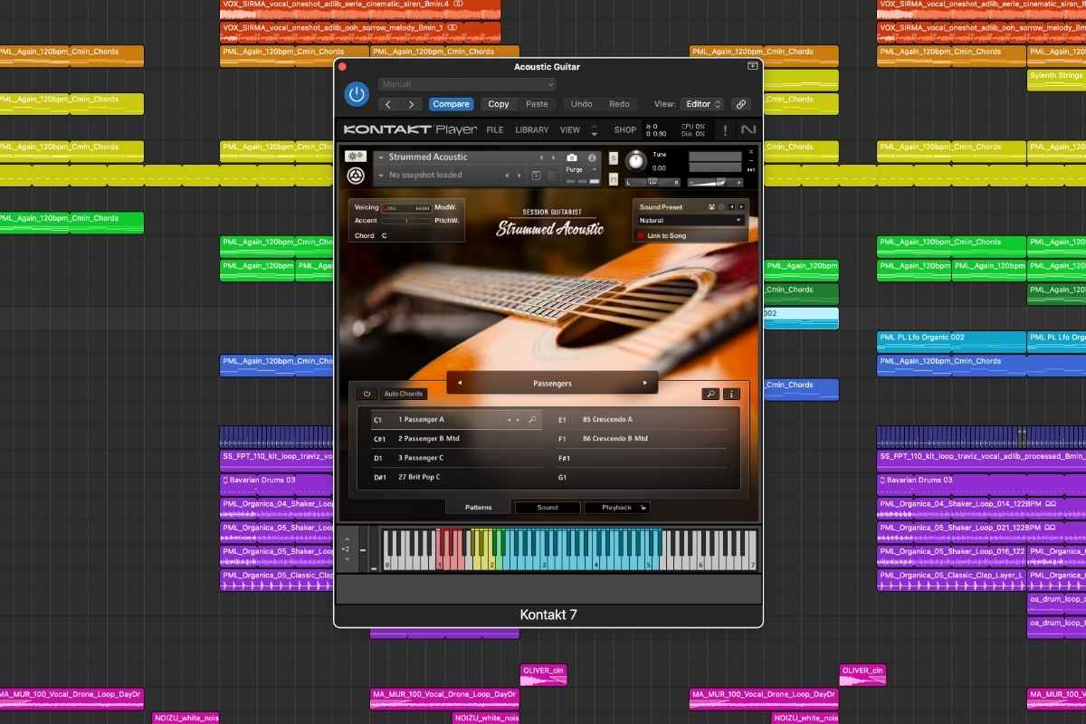Click keyboard octave down arrow
1086x724 pixels.
(x=346, y=558)
